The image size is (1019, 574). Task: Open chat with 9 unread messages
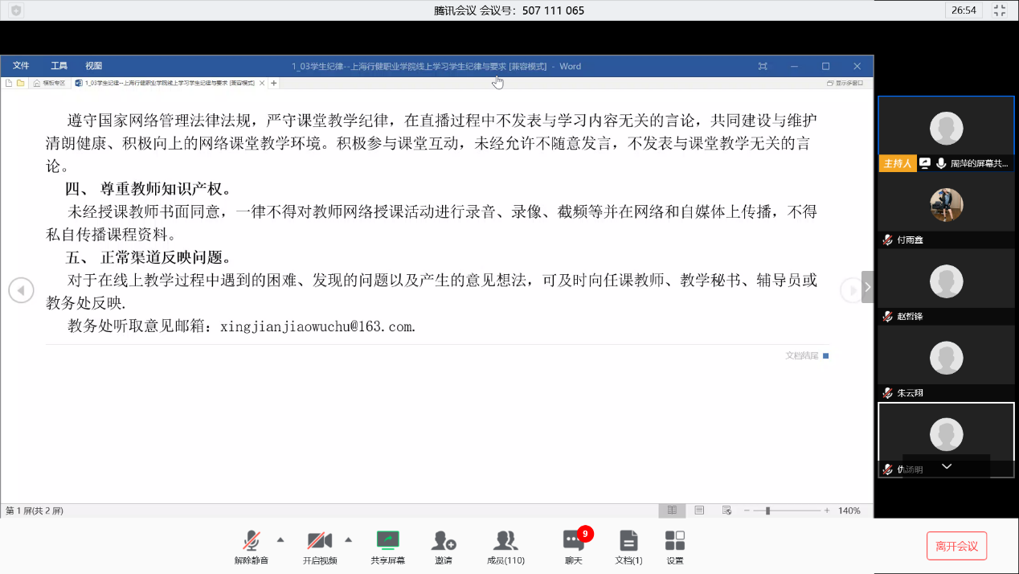573,541
